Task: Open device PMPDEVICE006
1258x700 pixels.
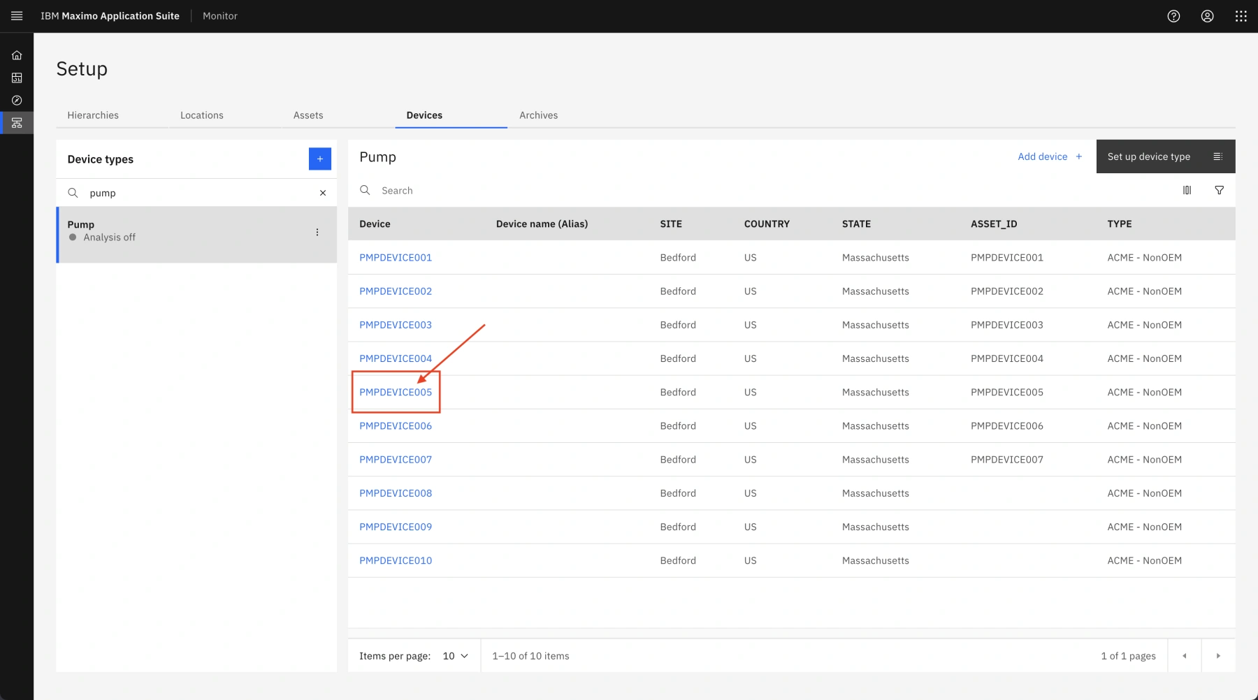Action: point(396,426)
